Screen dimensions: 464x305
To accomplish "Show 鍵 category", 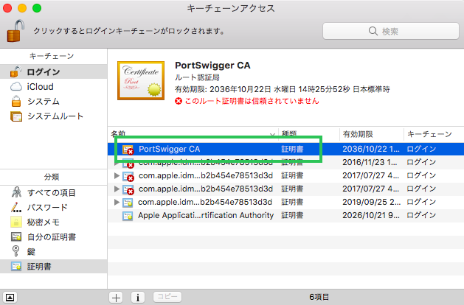I will pyautogui.click(x=53, y=252).
